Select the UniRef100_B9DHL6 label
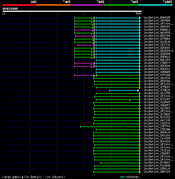Image resolution: width=175 pixels, height=179 pixels. point(157,57)
